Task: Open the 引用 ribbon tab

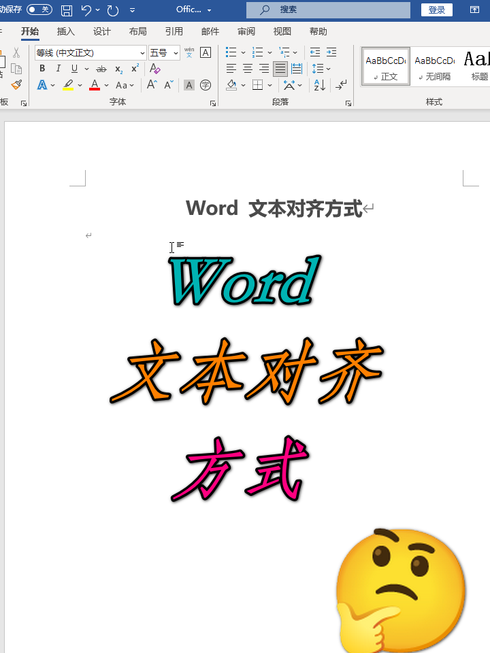Action: click(174, 31)
